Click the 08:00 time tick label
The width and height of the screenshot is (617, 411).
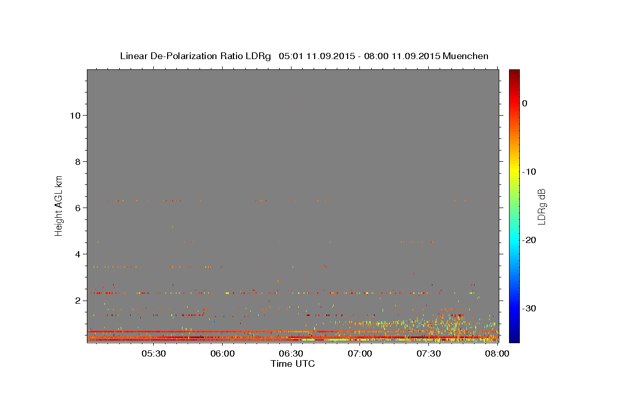[497, 354]
